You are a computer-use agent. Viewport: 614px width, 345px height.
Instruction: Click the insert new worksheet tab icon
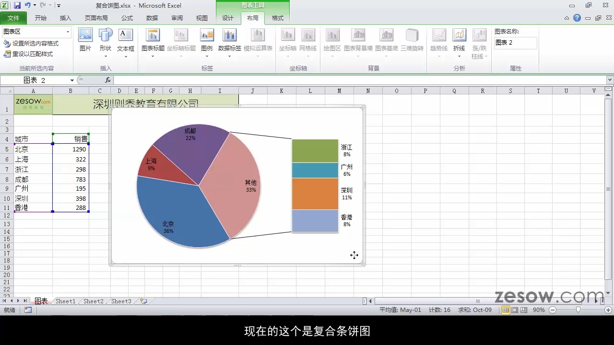pyautogui.click(x=143, y=301)
